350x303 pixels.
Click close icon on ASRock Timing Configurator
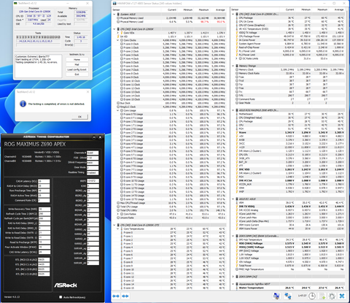pos(101,137)
